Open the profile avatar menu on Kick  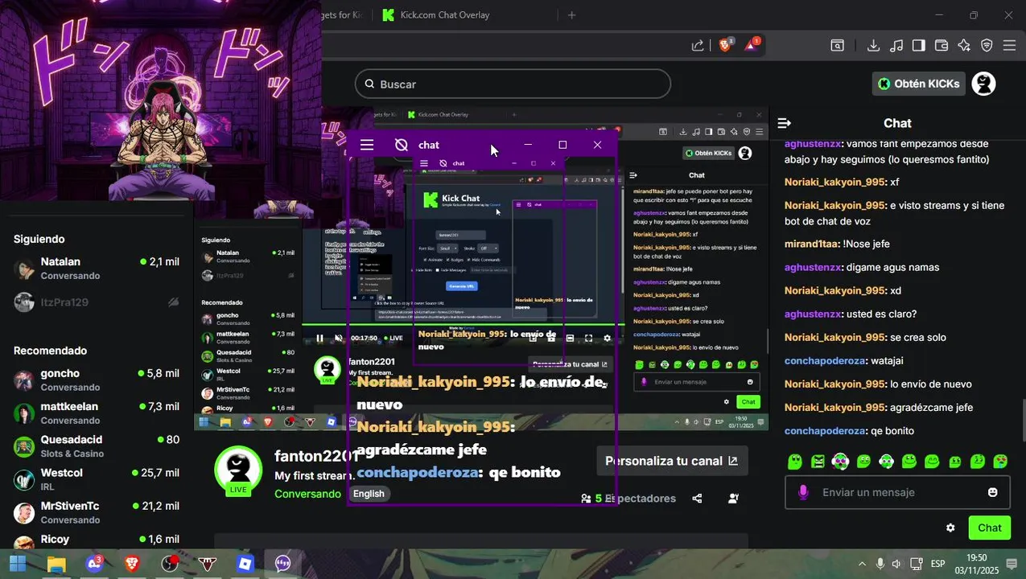pos(983,84)
